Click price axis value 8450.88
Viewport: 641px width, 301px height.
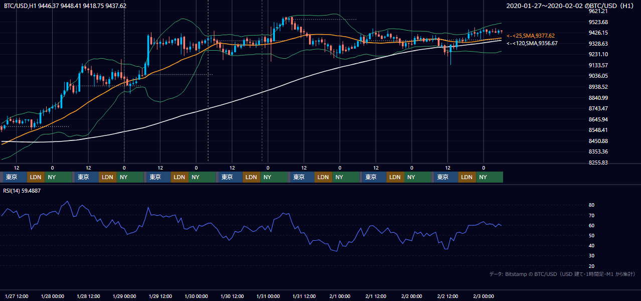point(598,141)
